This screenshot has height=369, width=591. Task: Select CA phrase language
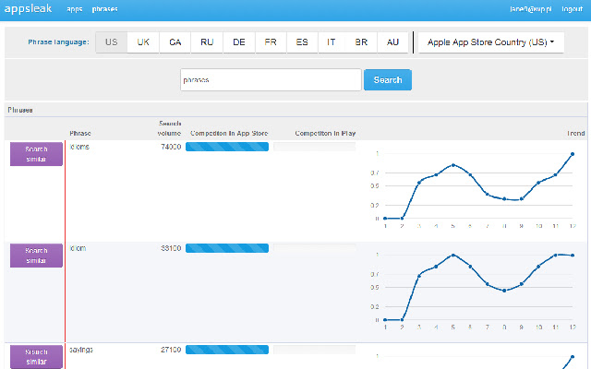point(175,42)
